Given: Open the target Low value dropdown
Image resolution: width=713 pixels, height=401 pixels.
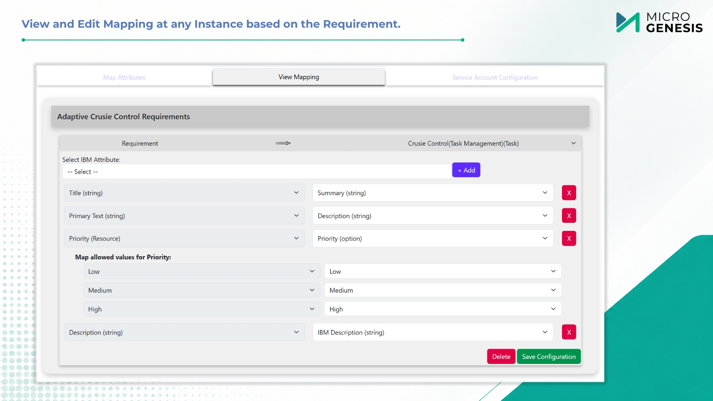Looking at the screenshot, I should tap(443, 271).
